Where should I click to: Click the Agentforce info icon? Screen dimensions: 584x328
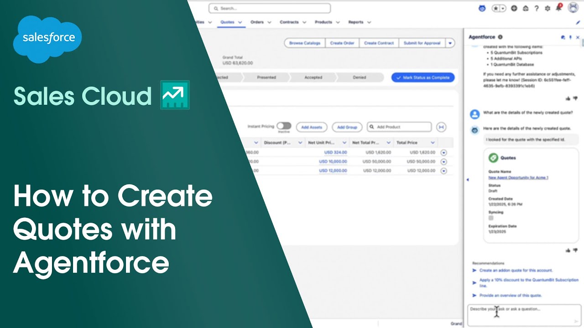(x=500, y=37)
